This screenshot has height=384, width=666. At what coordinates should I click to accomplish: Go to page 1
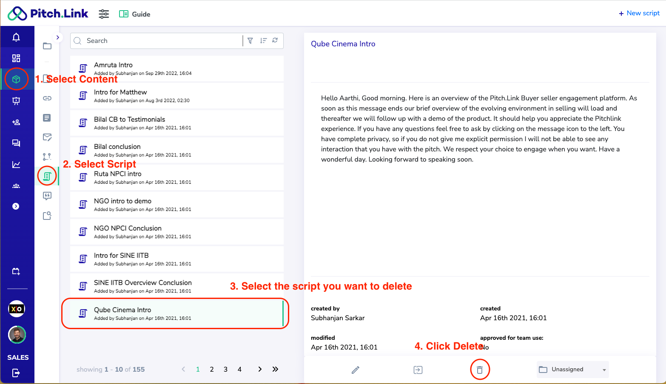(198, 369)
